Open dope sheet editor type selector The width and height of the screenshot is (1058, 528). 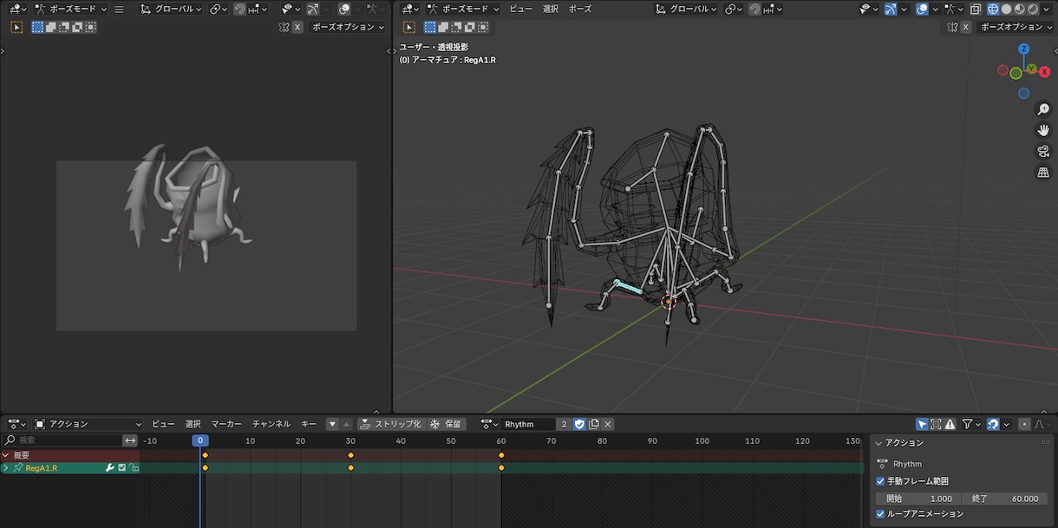coord(17,424)
